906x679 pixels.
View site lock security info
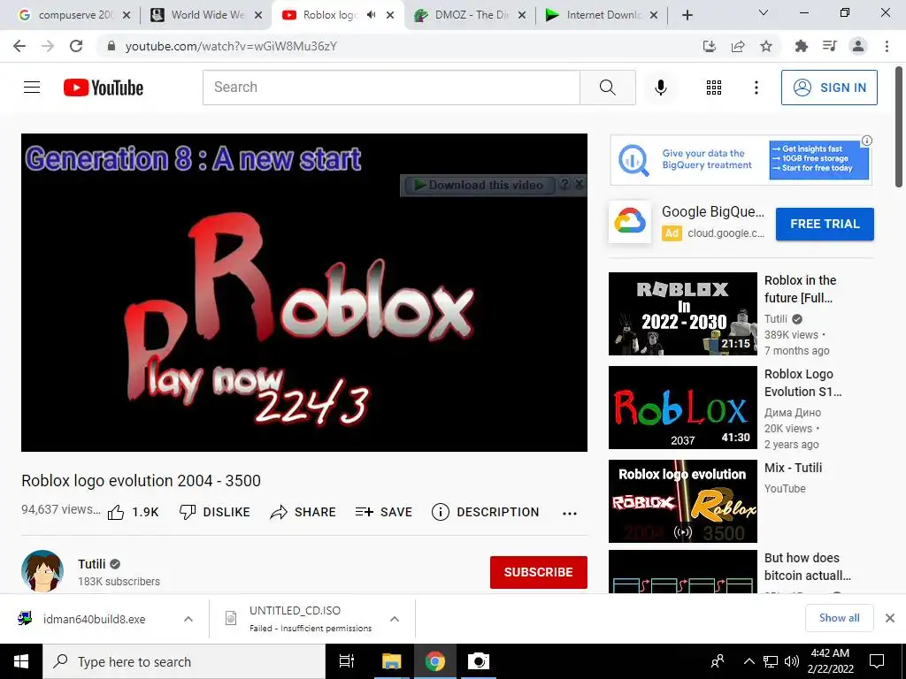pyautogui.click(x=111, y=46)
